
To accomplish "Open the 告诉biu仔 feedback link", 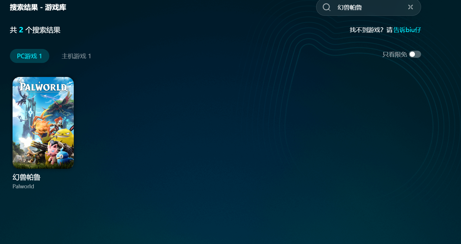I will pos(407,30).
